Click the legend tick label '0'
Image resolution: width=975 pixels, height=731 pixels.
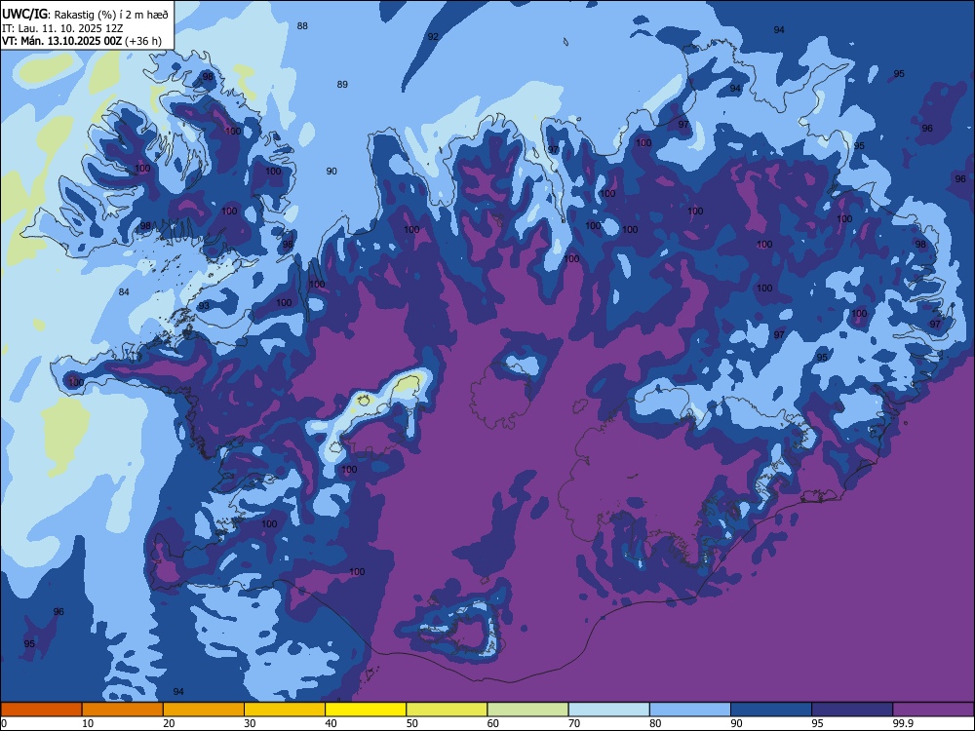tap(3, 723)
